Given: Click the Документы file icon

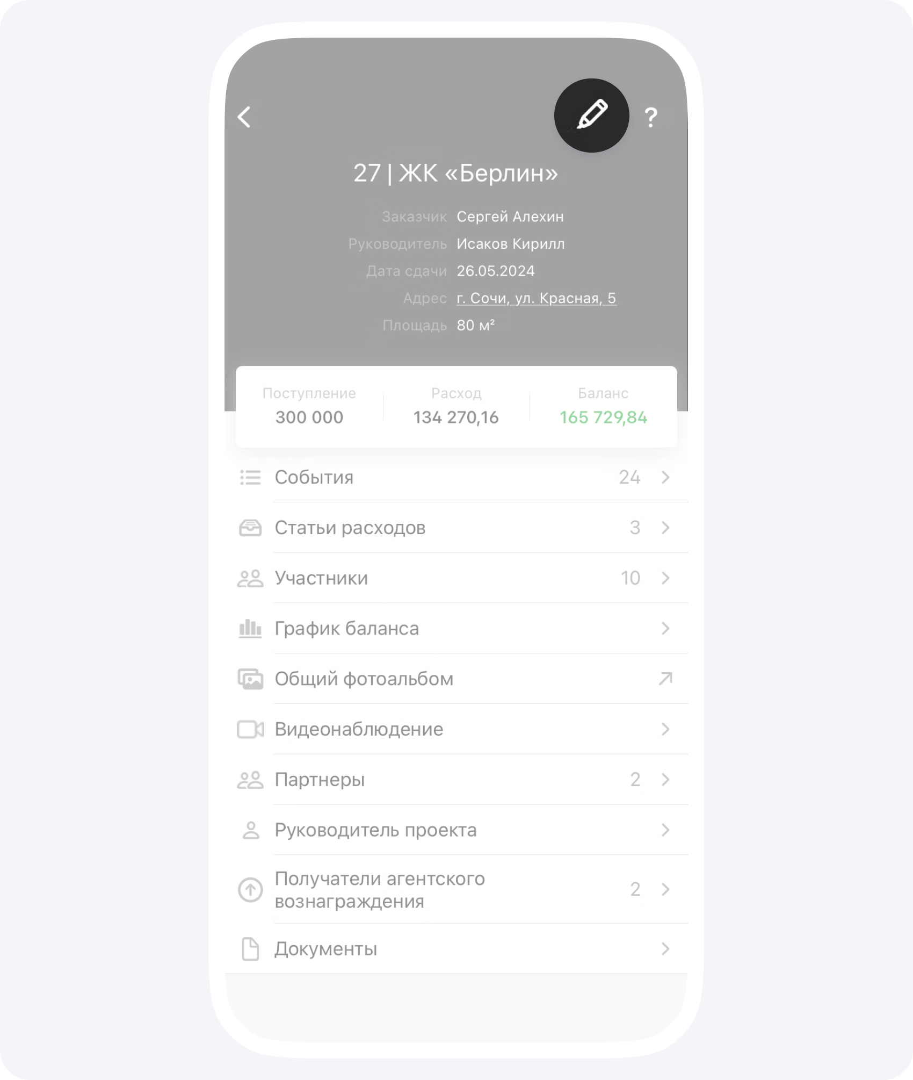Looking at the screenshot, I should click(x=250, y=949).
